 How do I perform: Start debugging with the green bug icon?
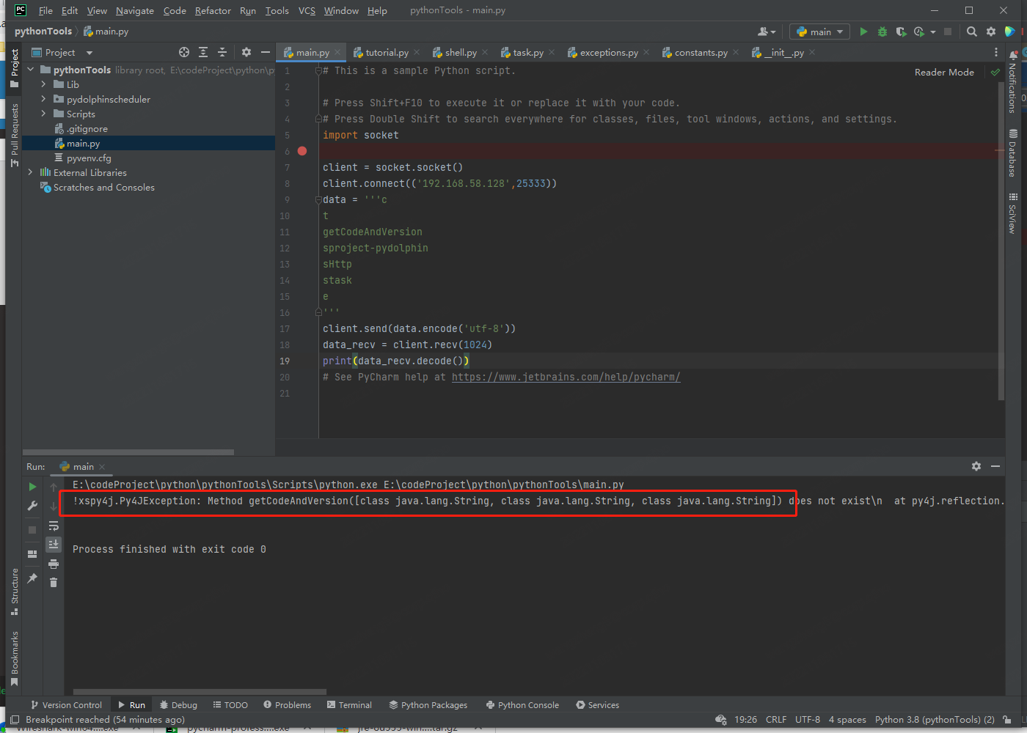[882, 32]
